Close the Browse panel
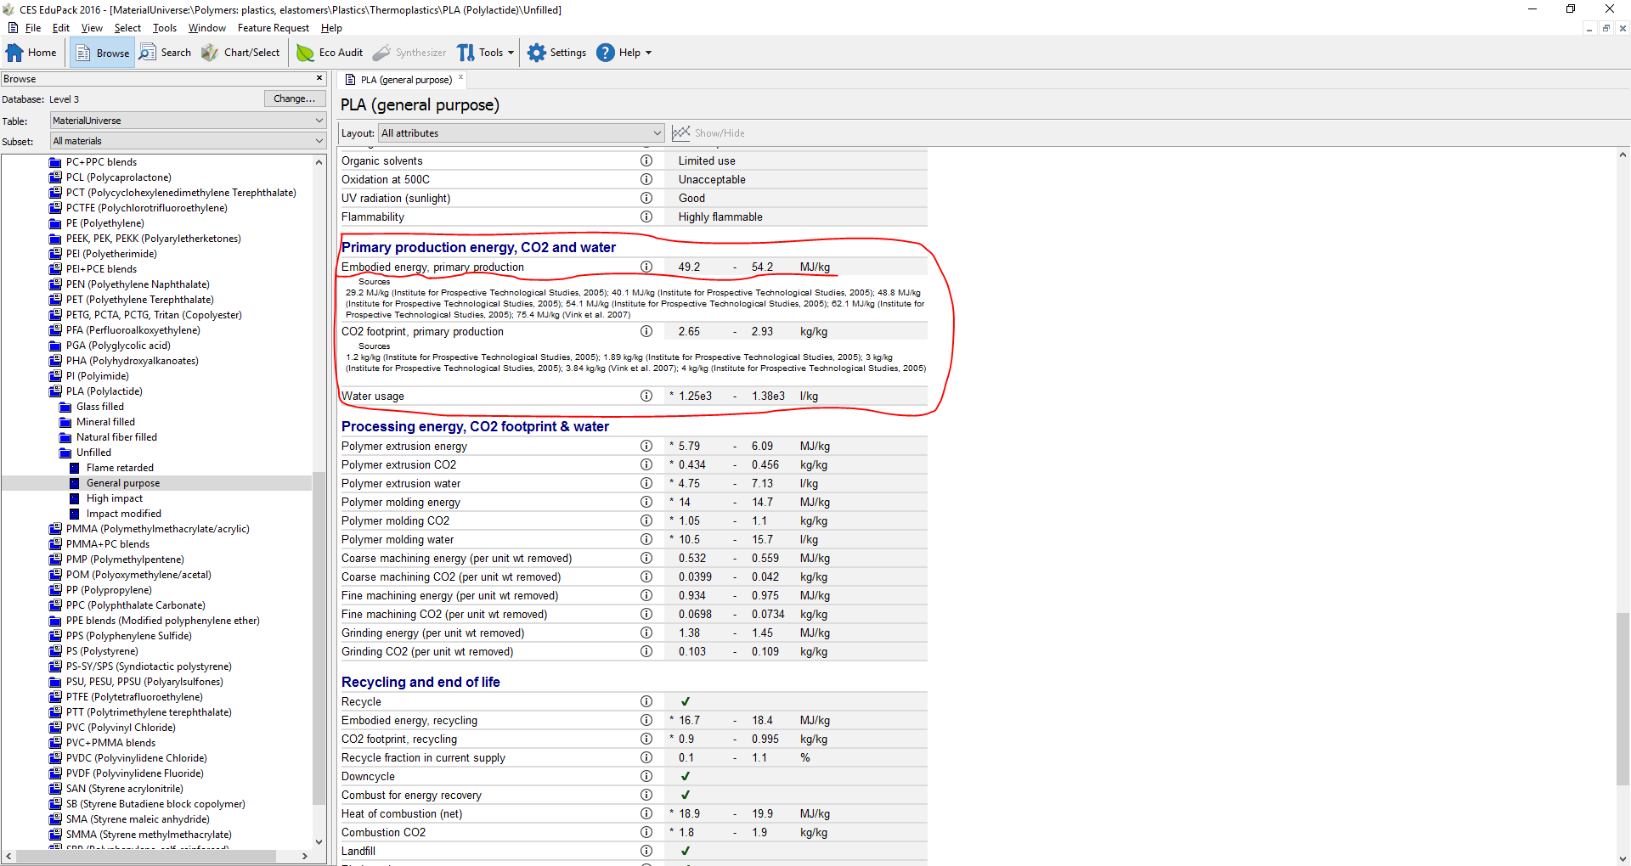 coord(319,78)
